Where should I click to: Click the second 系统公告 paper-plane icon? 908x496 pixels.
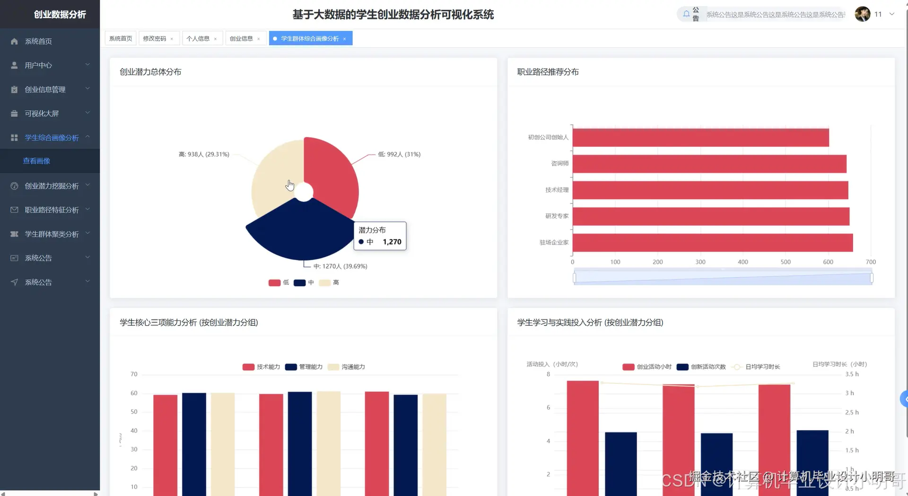click(14, 282)
